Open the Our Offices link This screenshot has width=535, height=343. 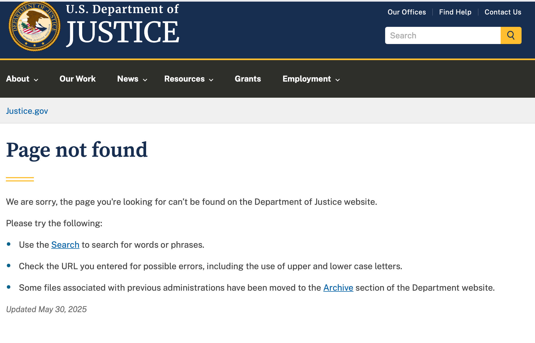(x=407, y=12)
